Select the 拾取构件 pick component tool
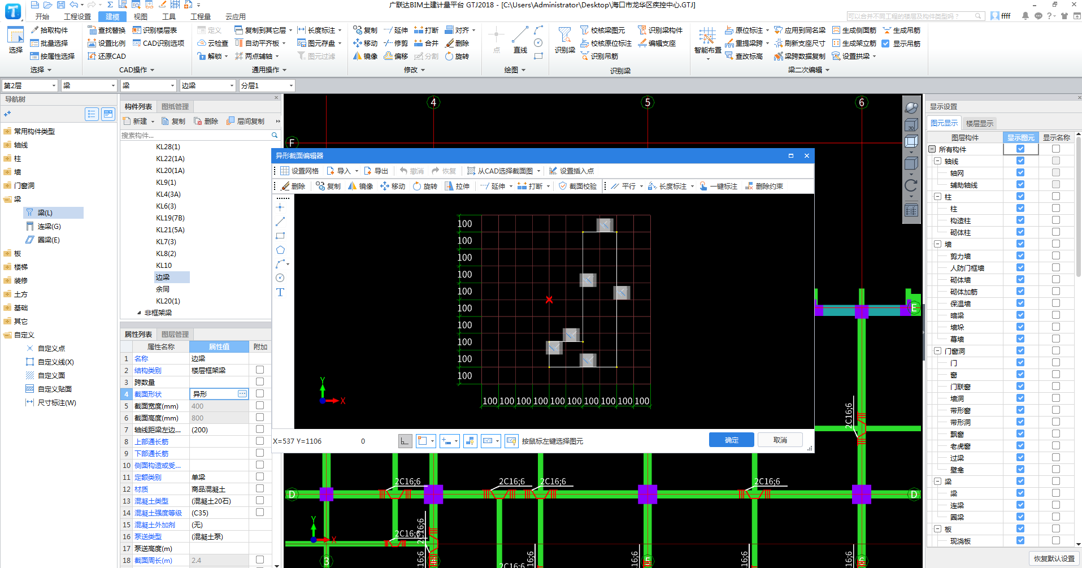 [x=49, y=30]
